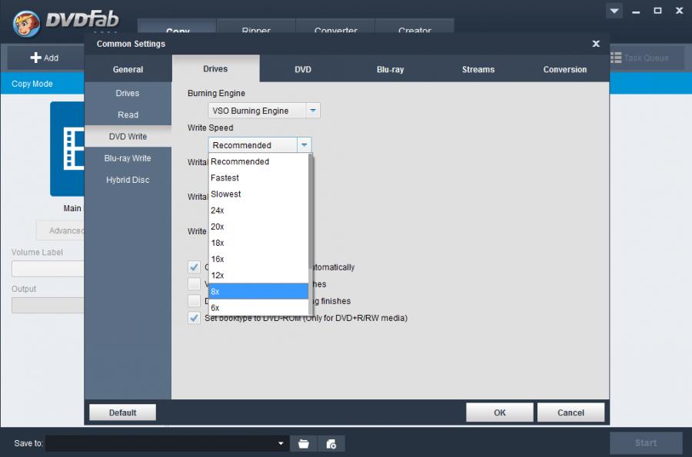Click the Cancel button

(571, 412)
